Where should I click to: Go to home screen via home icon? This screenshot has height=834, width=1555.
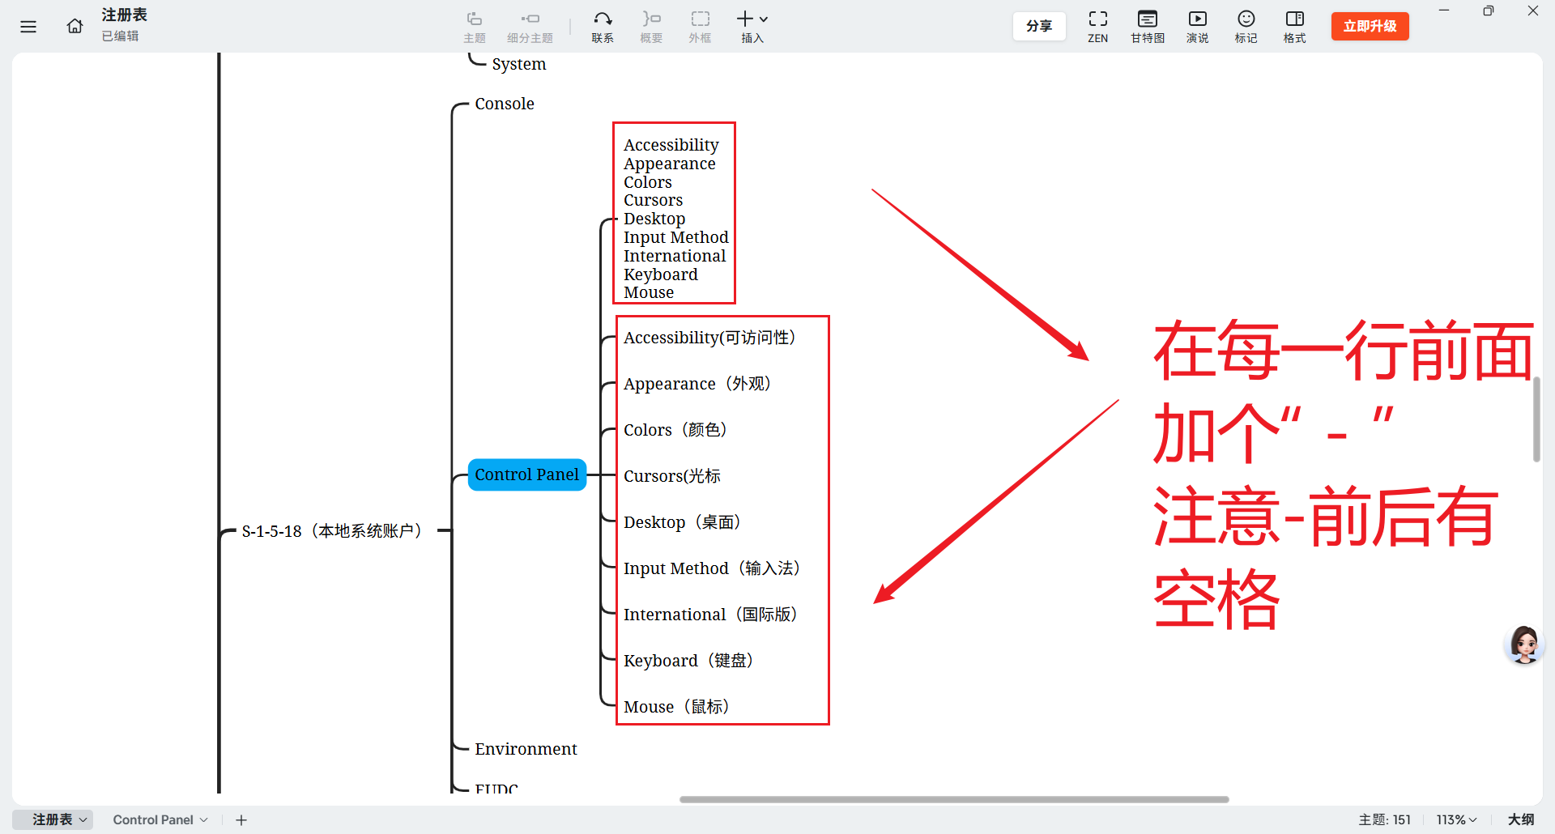tap(75, 26)
